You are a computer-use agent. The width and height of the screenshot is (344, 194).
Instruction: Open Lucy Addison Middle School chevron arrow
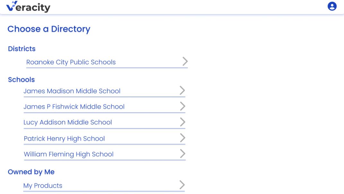[182, 122]
